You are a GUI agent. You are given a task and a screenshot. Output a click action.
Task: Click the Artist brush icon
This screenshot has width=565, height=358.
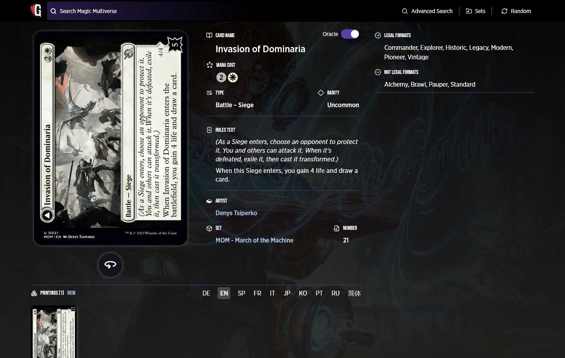(209, 201)
